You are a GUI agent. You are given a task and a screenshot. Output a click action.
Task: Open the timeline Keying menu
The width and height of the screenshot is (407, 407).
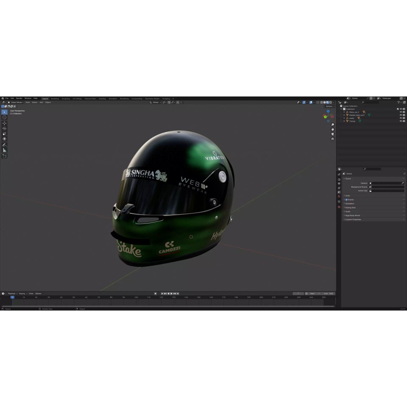(x=23, y=294)
